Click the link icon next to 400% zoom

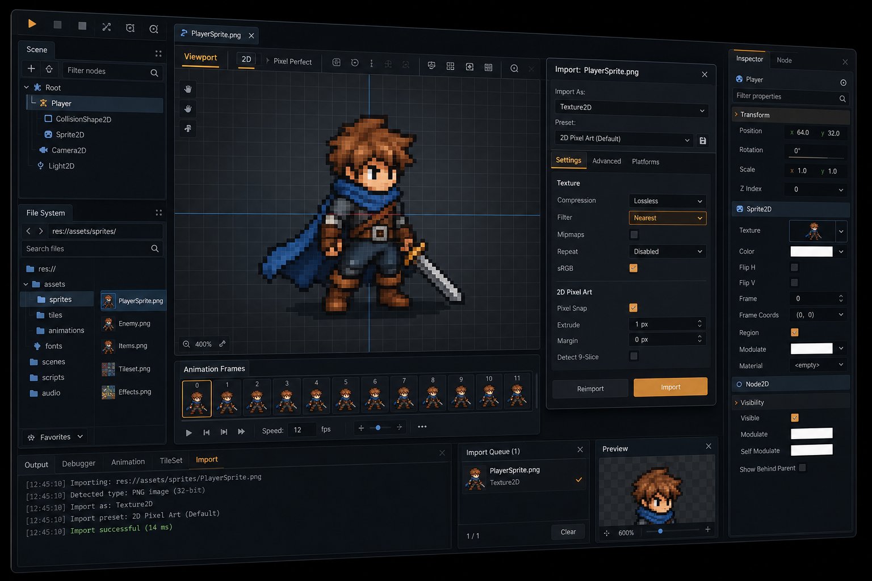(223, 343)
